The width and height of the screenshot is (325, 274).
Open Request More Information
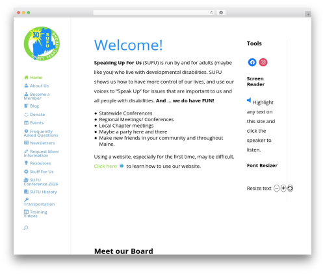pyautogui.click(x=41, y=154)
